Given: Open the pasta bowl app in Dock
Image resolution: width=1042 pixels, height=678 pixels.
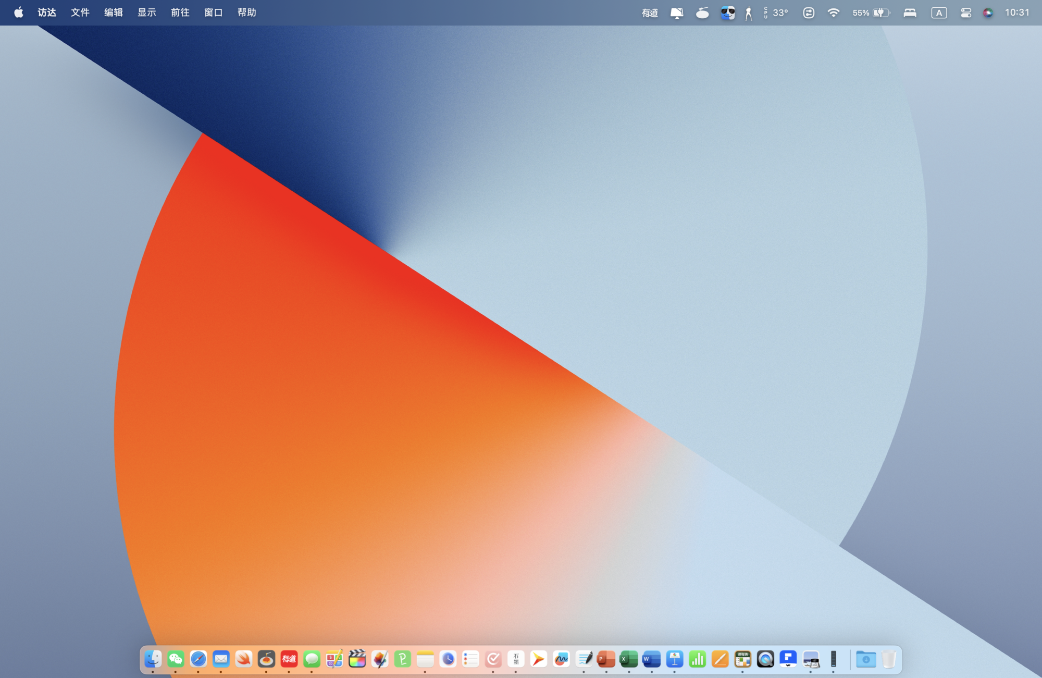Looking at the screenshot, I should pyautogui.click(x=266, y=659).
